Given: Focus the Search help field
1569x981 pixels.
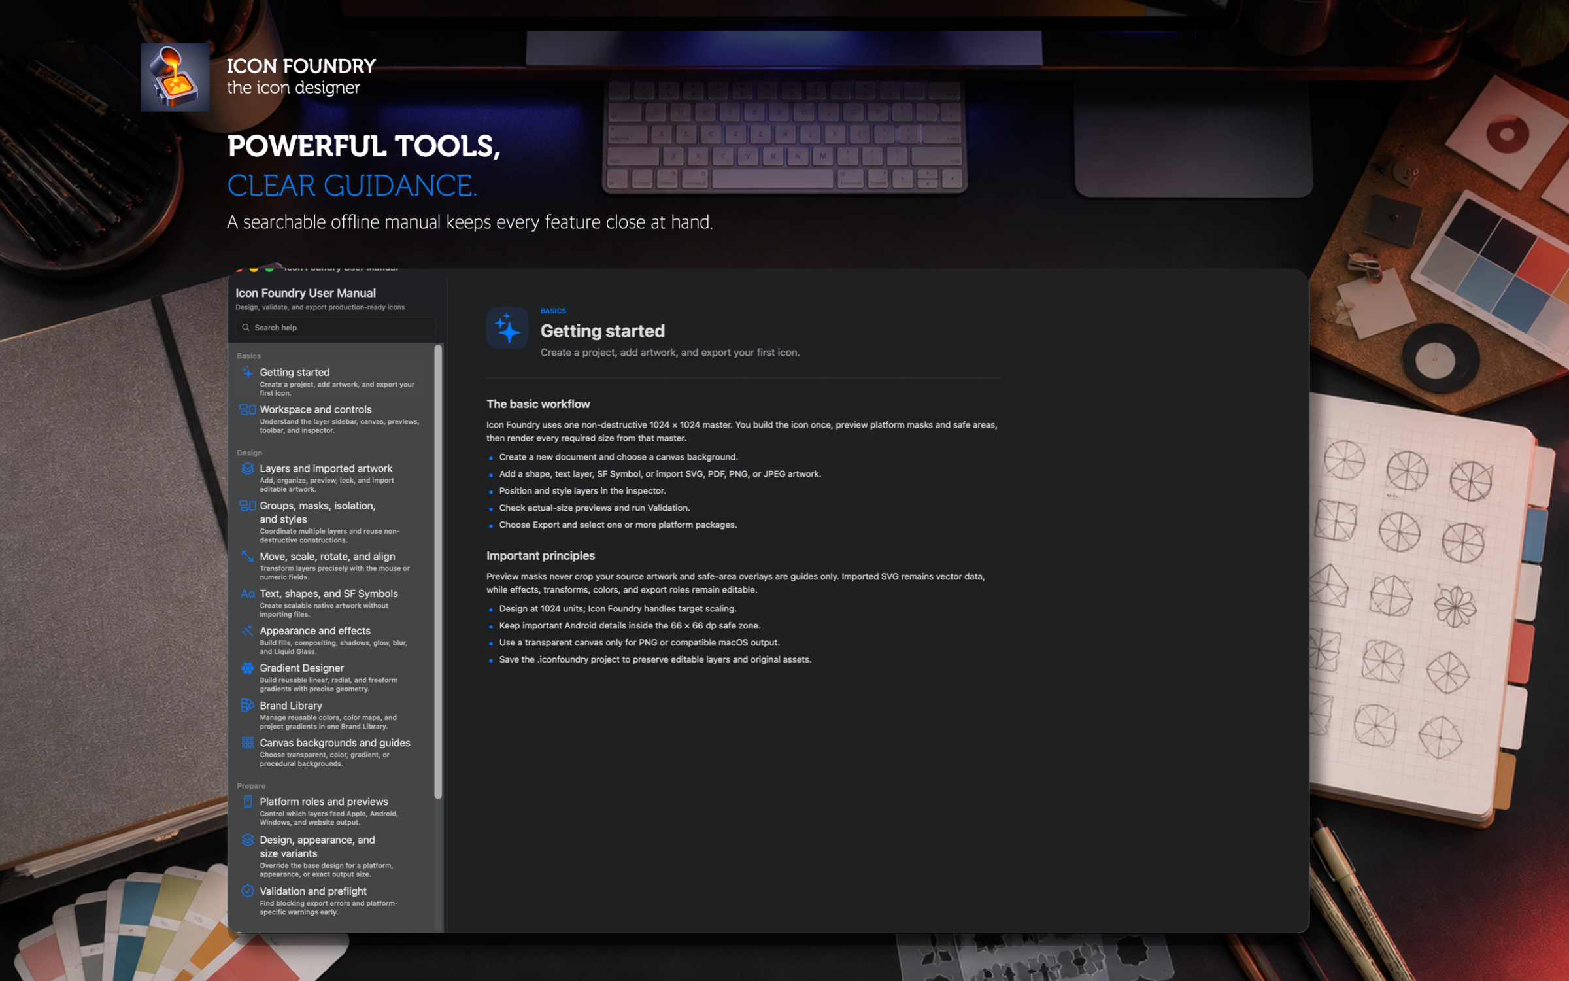Looking at the screenshot, I should tap(335, 328).
